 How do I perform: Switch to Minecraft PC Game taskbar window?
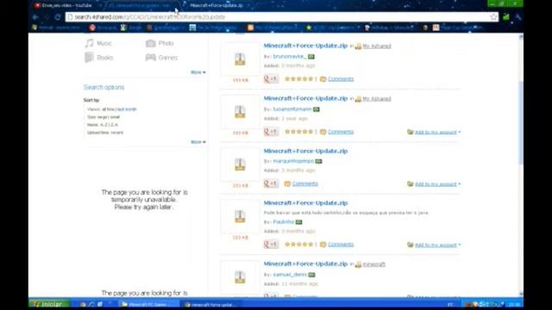tap(147, 304)
